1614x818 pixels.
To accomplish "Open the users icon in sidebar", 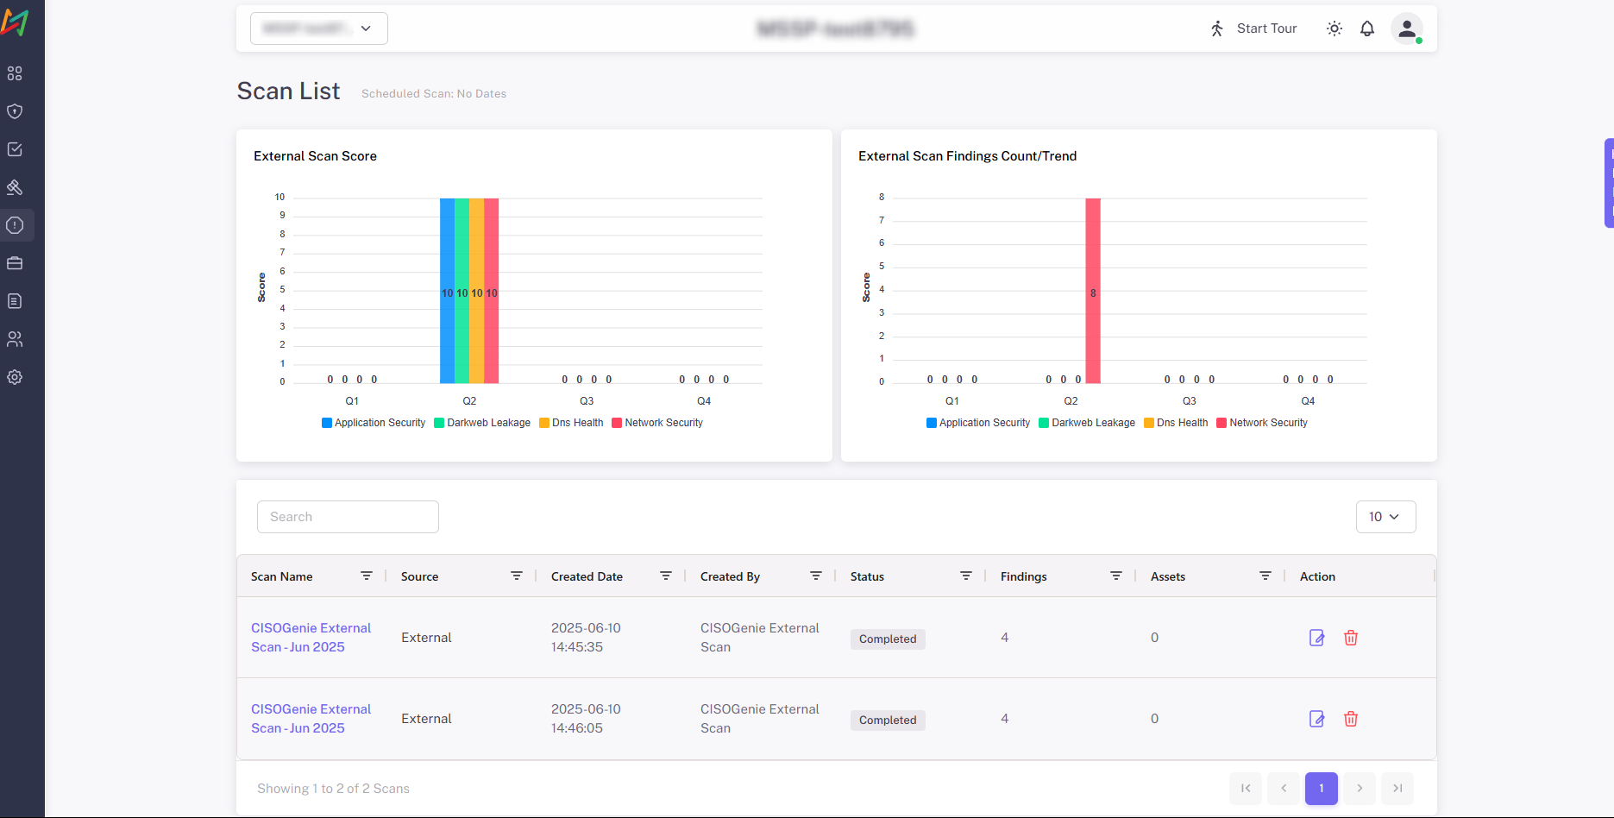I will pos(15,339).
